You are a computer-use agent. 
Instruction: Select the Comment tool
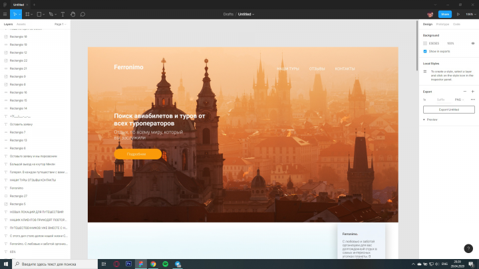(x=82, y=15)
